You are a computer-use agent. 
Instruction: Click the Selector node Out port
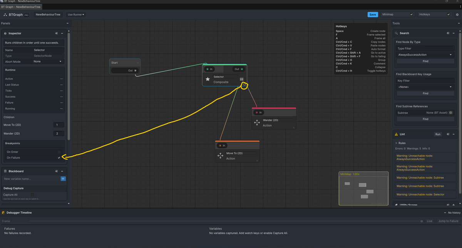(242, 69)
